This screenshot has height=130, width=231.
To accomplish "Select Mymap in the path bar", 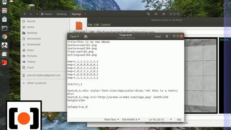I will pyautogui.click(x=76, y=14).
